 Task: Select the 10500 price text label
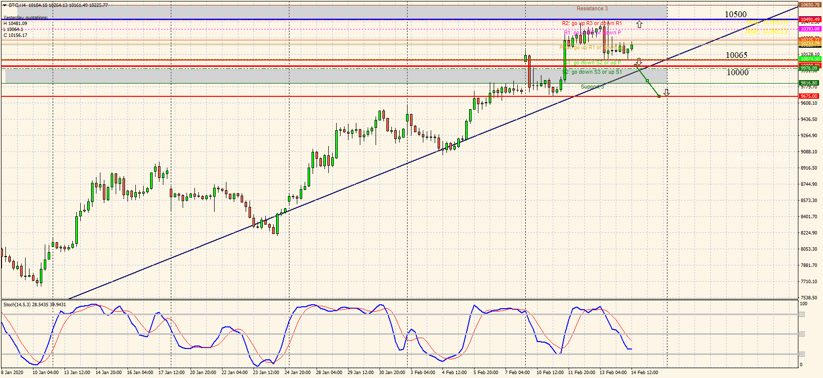coord(735,14)
